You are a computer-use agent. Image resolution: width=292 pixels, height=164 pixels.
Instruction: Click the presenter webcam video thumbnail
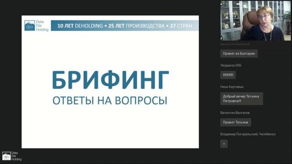255,20
